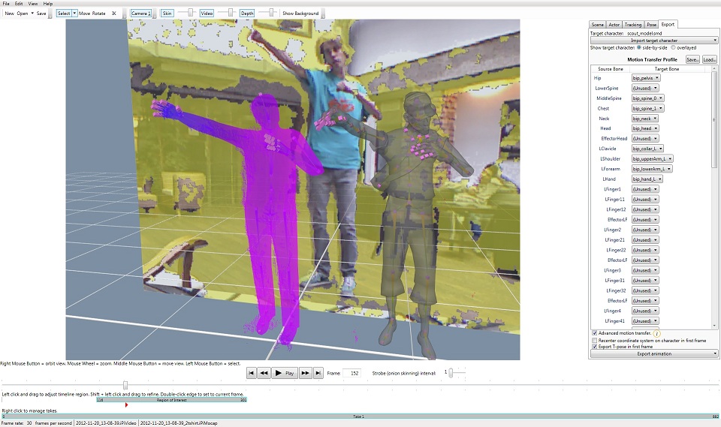721x427 pixels.
Task: Jump to the first frame
Action: (251, 373)
